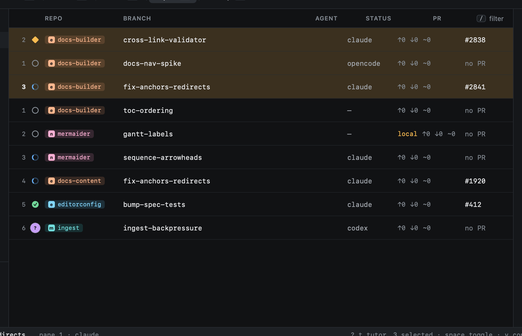
Task: Click the AGENT column header
Action: (326, 18)
